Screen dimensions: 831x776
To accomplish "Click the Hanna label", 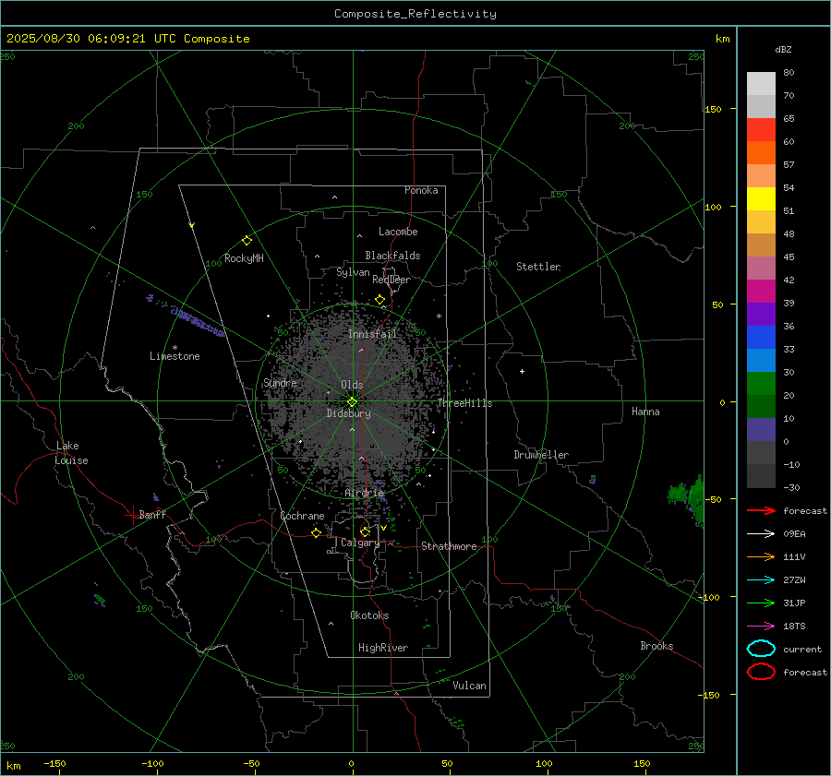I will coord(645,412).
